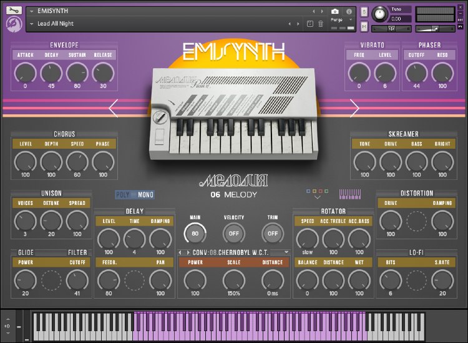Click the Lo-Fi S.RATE knob
The image size is (468, 343).
pyautogui.click(x=442, y=281)
